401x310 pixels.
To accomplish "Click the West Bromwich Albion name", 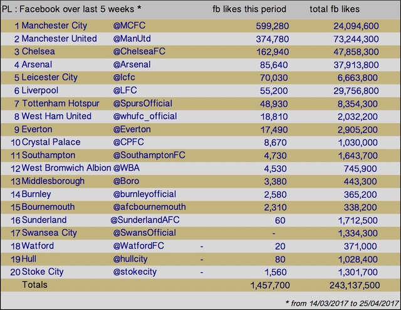I will [x=66, y=168].
